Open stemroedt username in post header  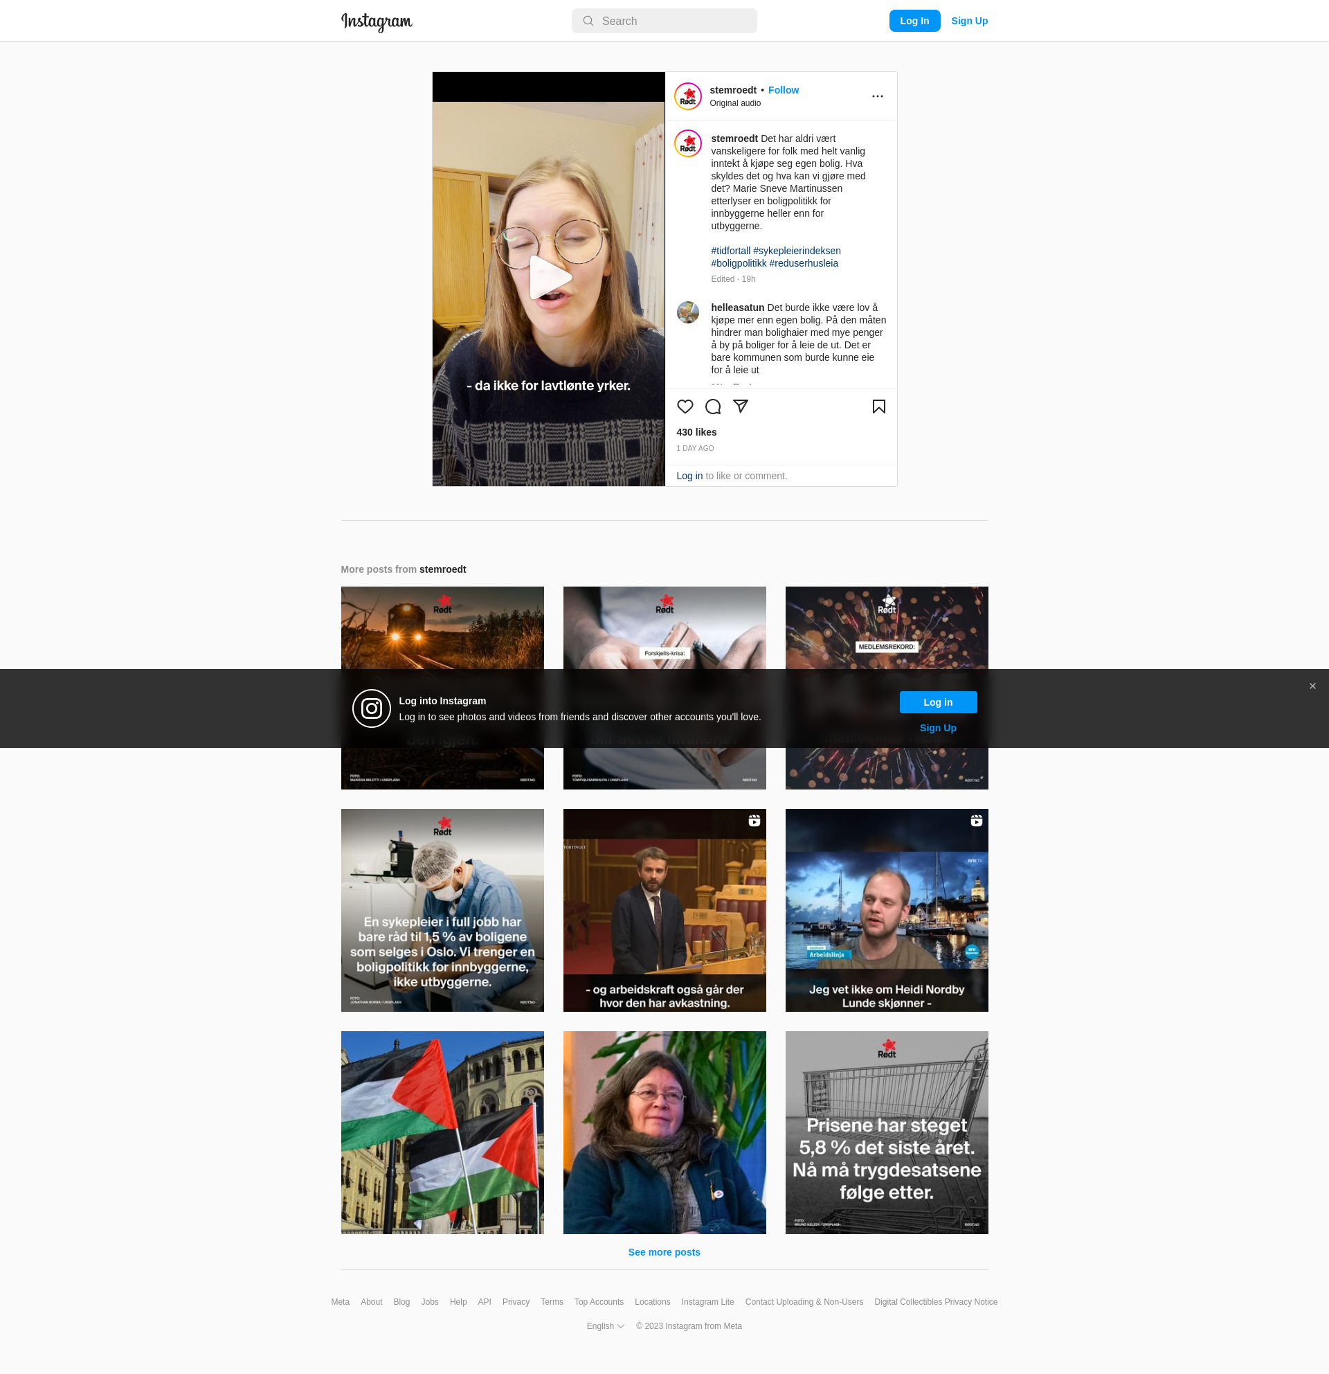[733, 90]
